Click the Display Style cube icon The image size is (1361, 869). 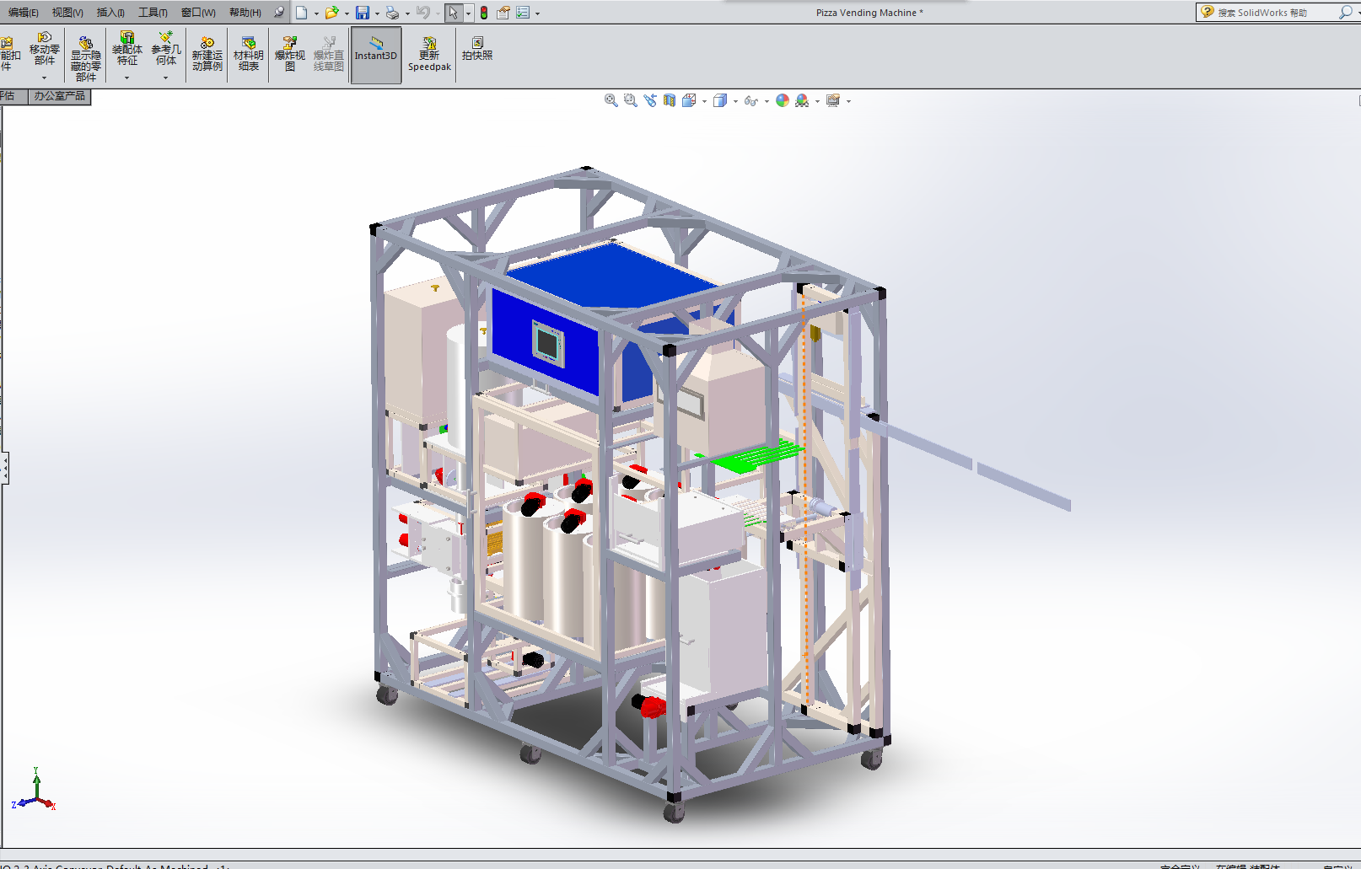[720, 100]
